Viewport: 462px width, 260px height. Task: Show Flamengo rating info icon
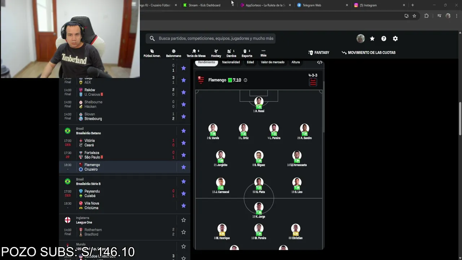pos(245,80)
